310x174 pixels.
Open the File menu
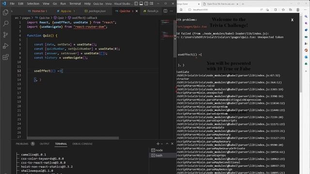pos(12,3)
